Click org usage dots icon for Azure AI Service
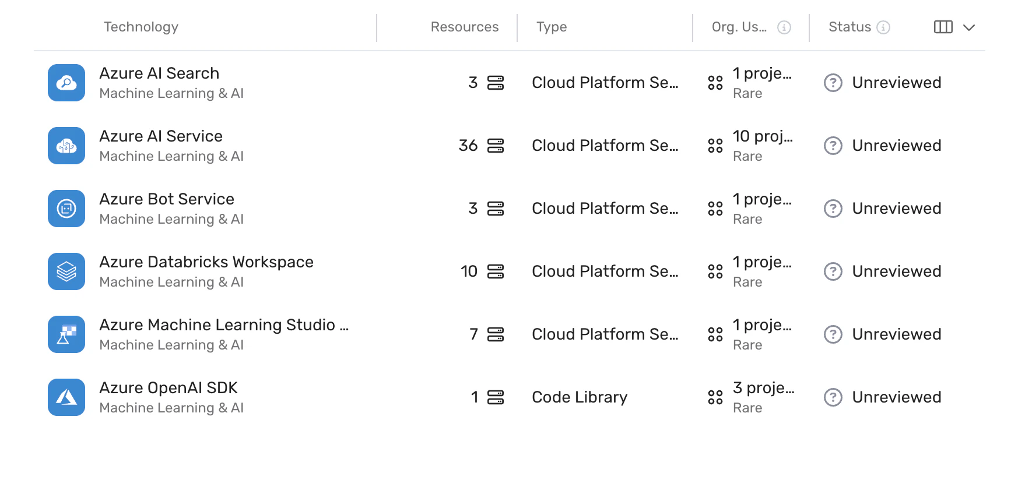This screenshot has height=487, width=1011. pyautogui.click(x=715, y=146)
